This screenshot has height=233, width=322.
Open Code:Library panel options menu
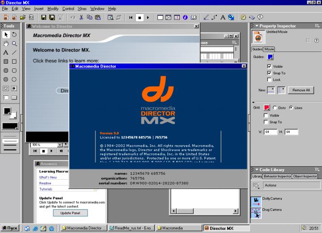pyautogui.click(x=317, y=169)
